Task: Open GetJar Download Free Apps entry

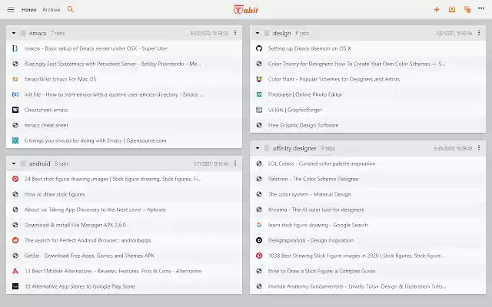Action: (x=89, y=256)
